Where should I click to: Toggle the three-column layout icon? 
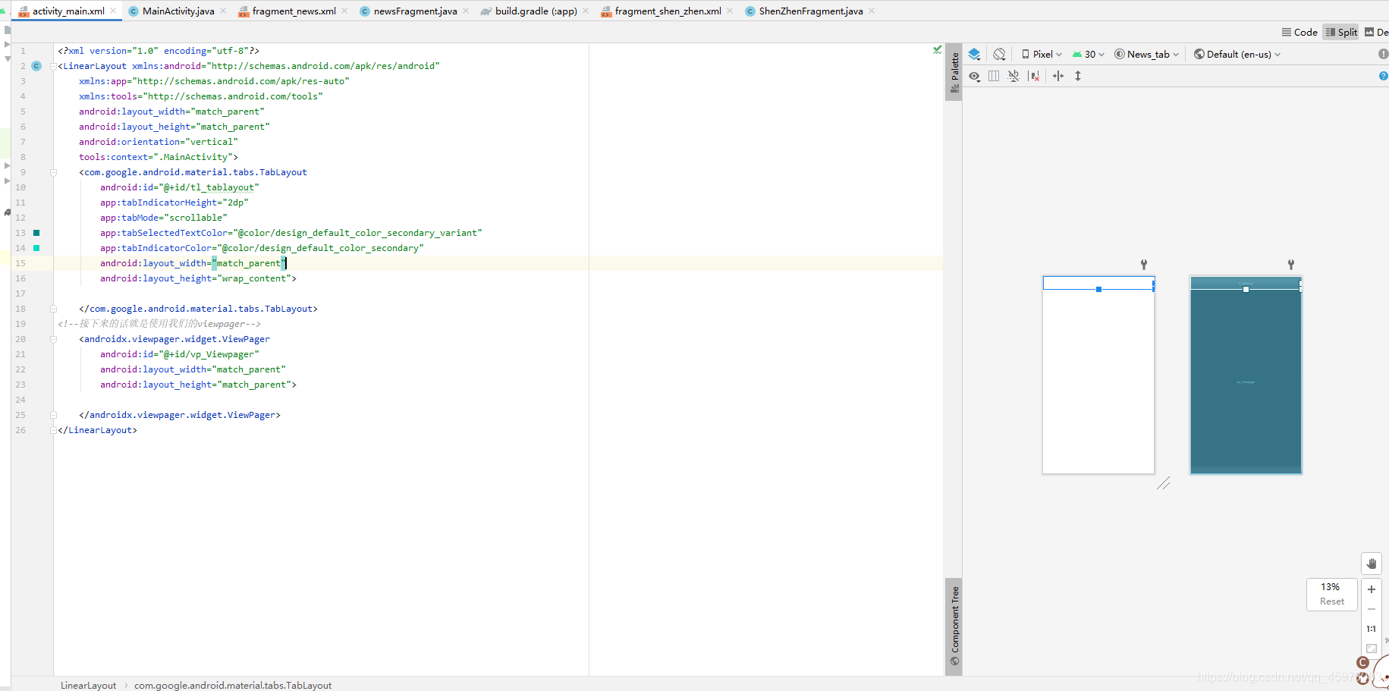coord(995,76)
